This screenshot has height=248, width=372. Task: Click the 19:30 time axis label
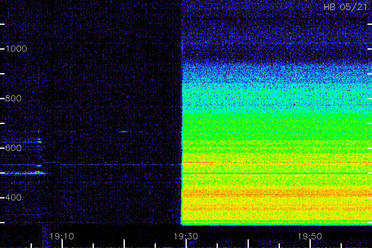click(x=186, y=236)
